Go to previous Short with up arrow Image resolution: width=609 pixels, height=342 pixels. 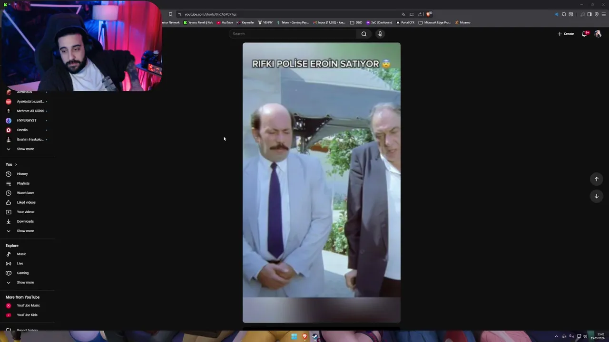(597, 179)
